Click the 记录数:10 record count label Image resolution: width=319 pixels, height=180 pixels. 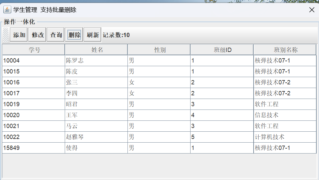[x=116, y=35]
